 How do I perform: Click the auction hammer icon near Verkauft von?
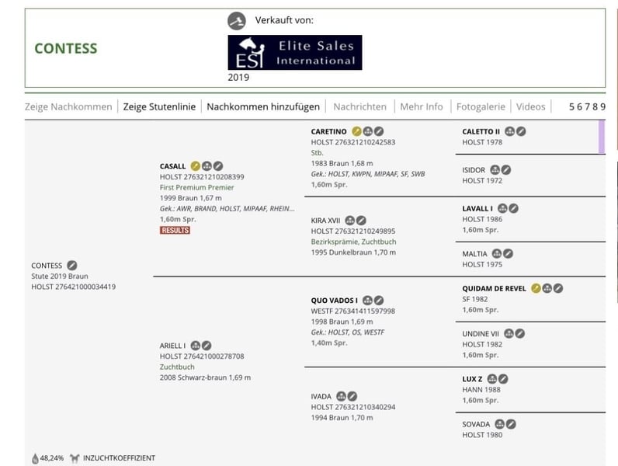point(237,21)
